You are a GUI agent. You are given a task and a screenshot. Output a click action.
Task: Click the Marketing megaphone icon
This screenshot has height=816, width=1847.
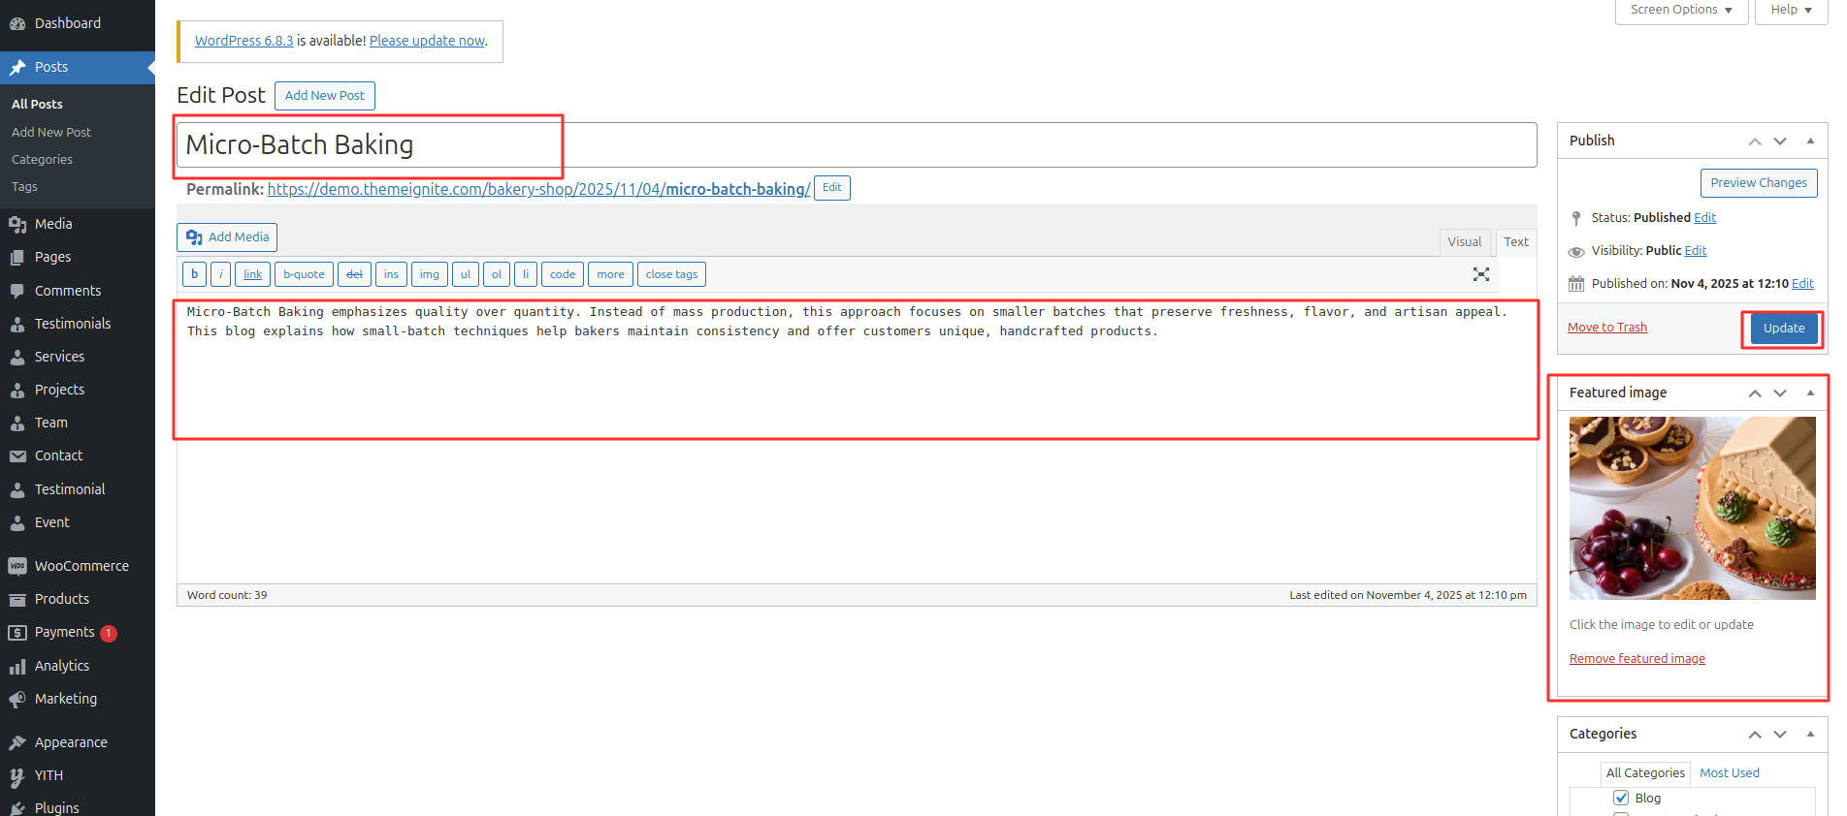[17, 699]
